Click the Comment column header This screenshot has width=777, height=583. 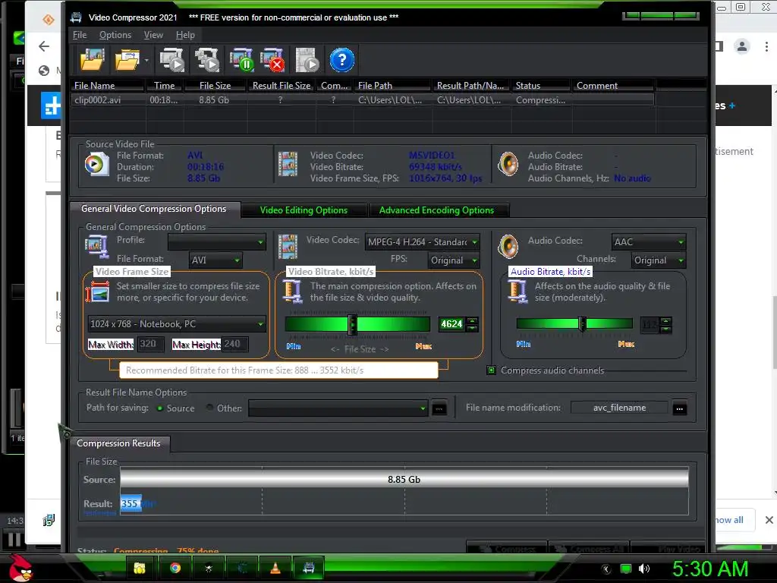tap(613, 86)
